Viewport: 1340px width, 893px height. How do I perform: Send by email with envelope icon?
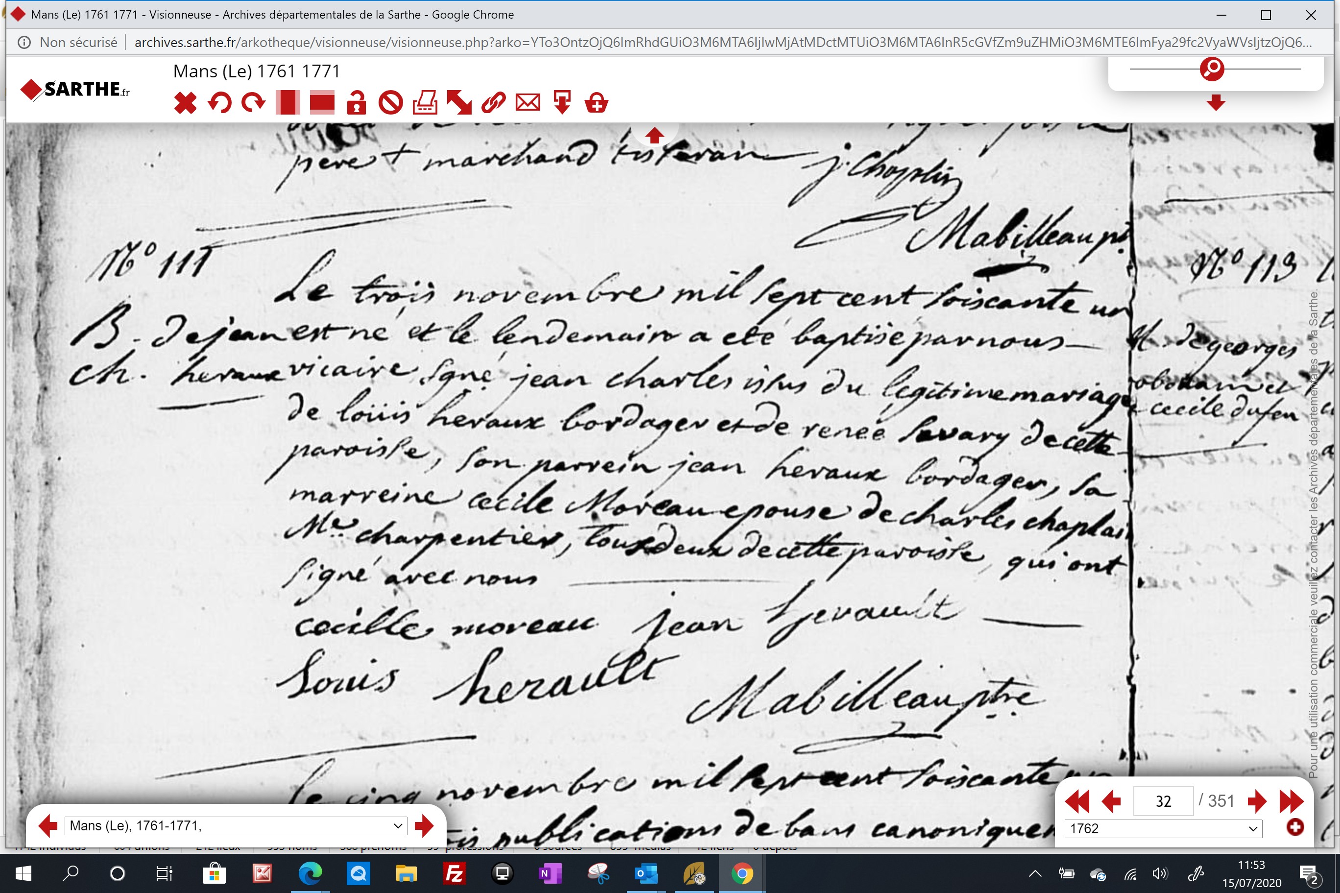pyautogui.click(x=528, y=103)
